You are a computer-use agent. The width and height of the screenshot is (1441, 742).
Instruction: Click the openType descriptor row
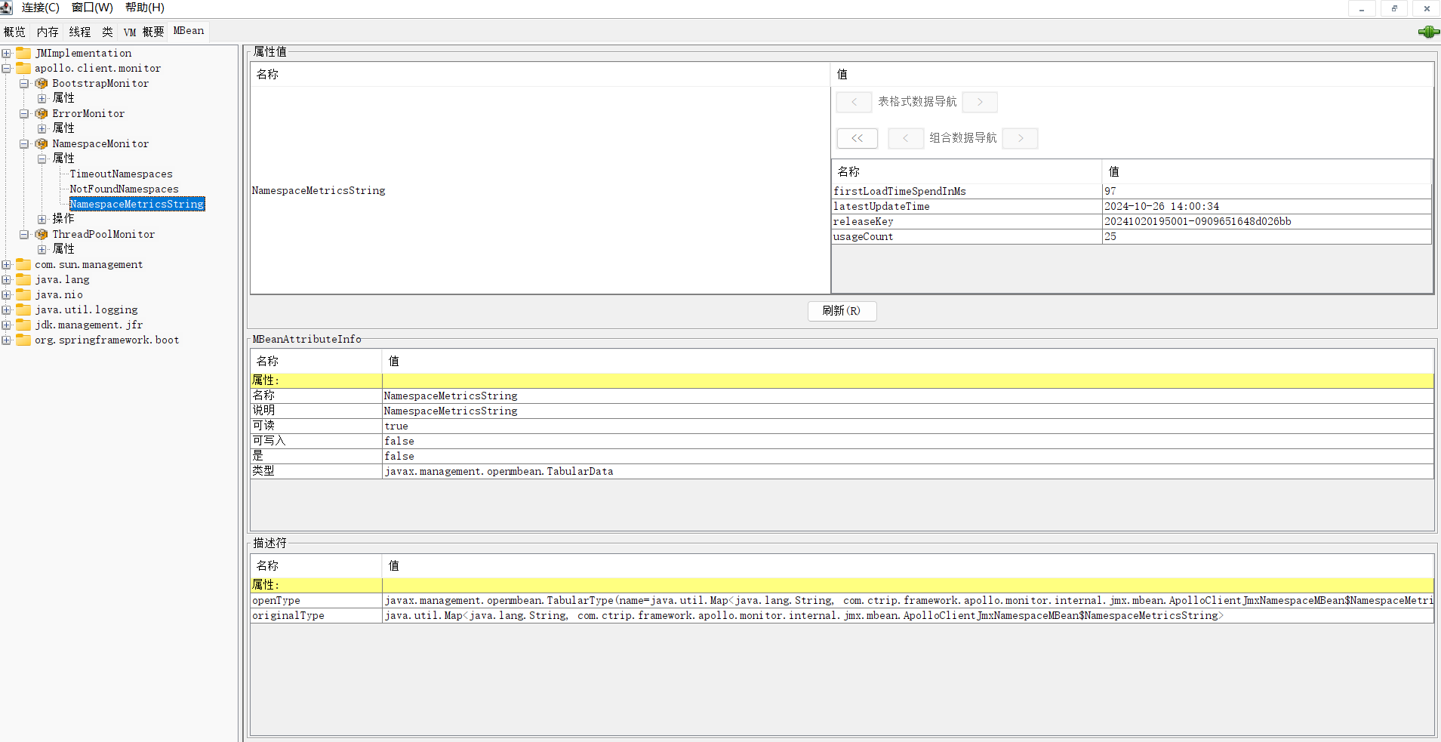[x=842, y=601]
